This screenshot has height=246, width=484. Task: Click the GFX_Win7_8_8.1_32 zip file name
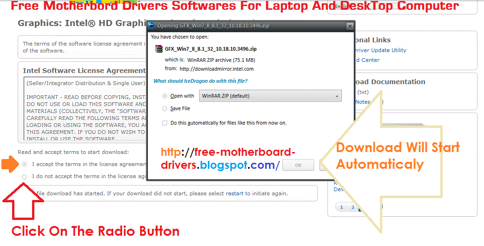(211, 49)
